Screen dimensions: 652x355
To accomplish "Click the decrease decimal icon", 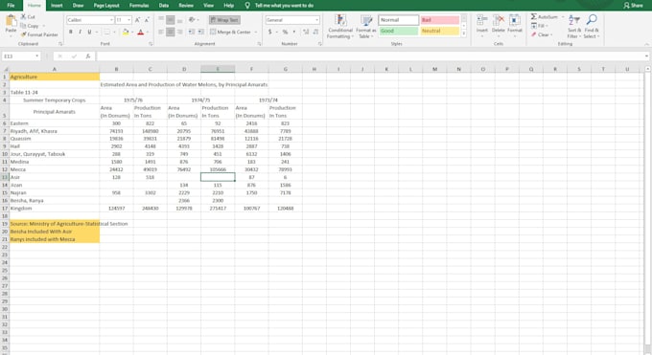I will [315, 32].
